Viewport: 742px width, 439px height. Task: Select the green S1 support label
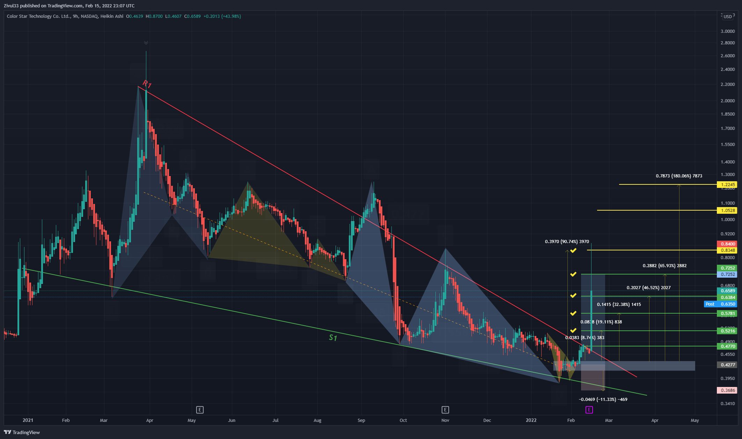pyautogui.click(x=333, y=338)
